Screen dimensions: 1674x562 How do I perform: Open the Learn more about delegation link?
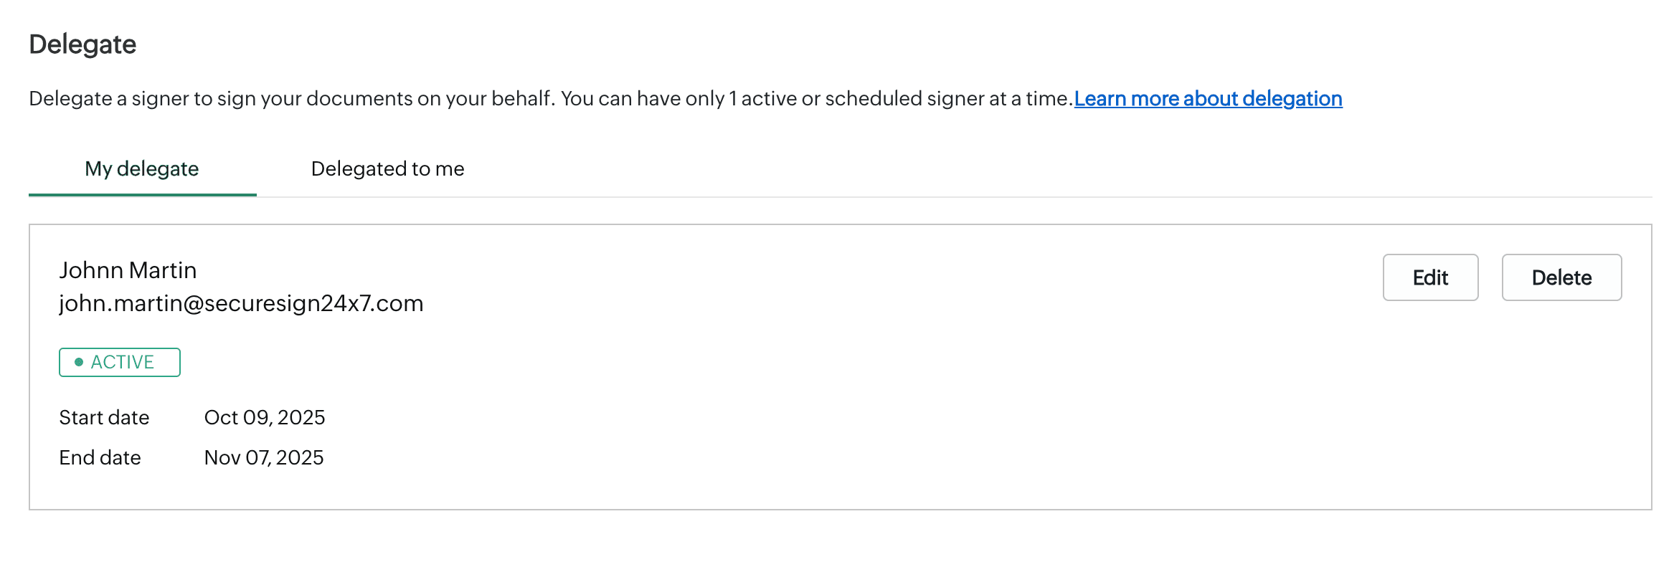coord(1208,98)
